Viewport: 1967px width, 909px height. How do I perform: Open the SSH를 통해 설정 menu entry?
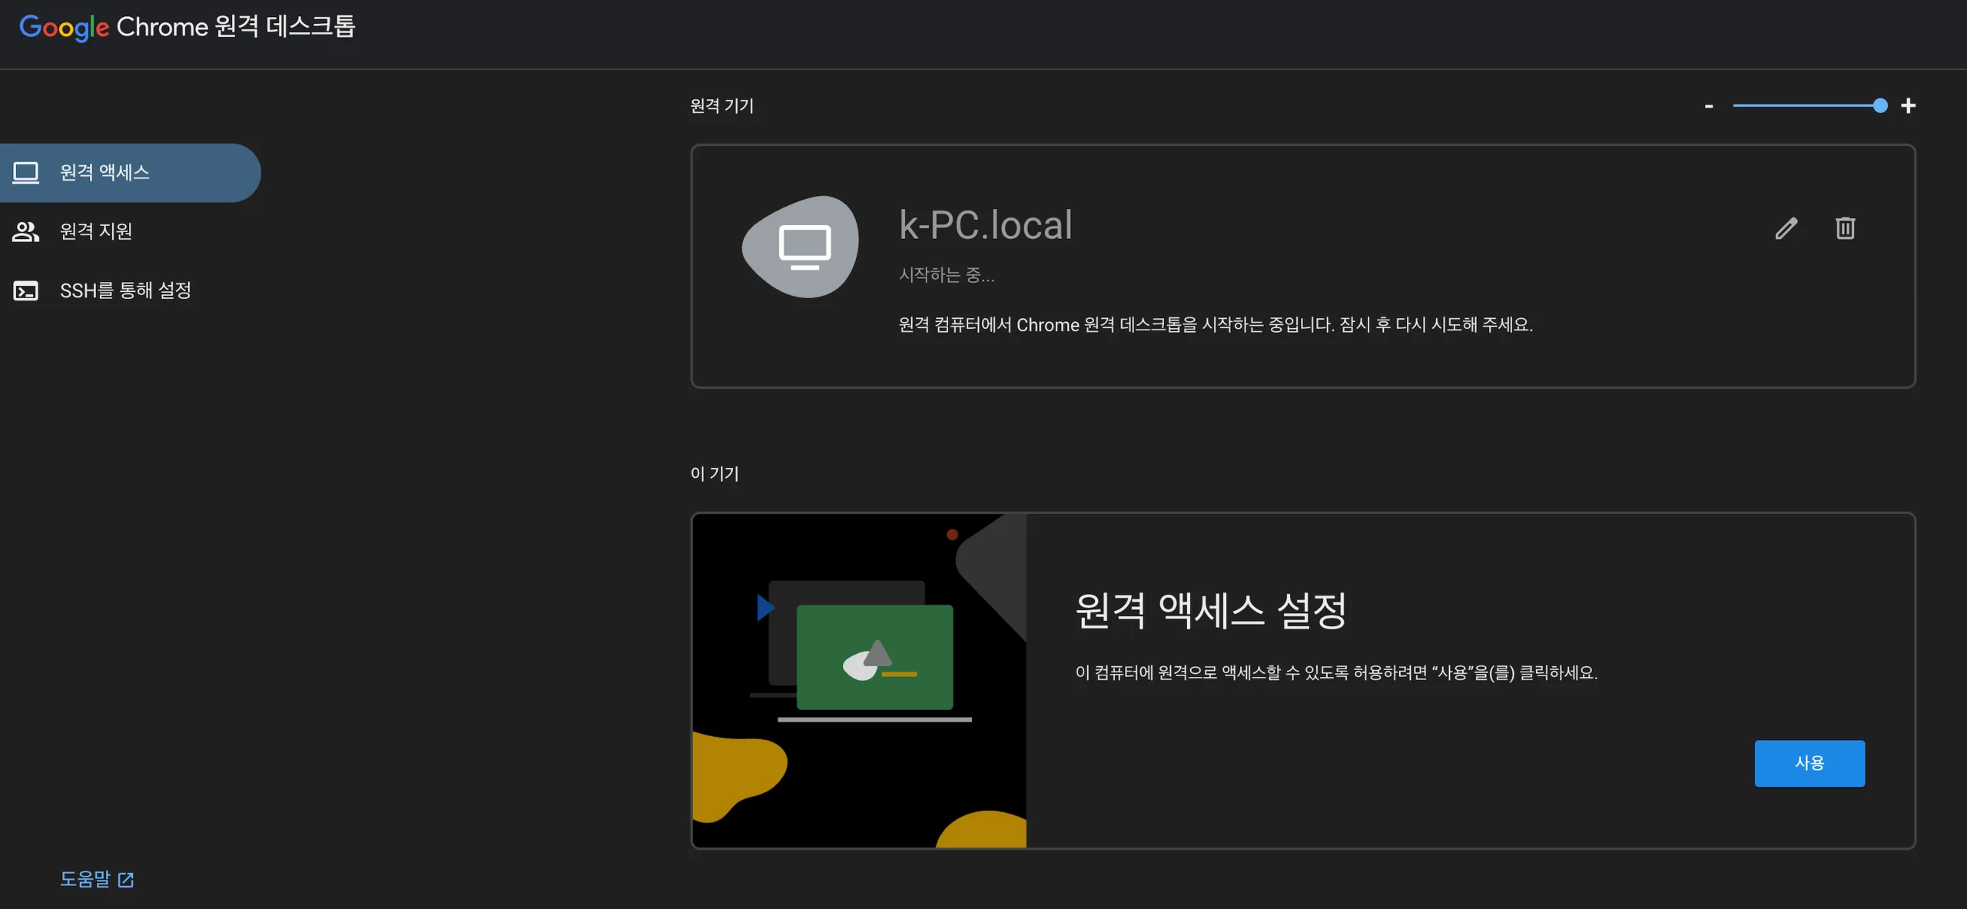[x=127, y=290]
